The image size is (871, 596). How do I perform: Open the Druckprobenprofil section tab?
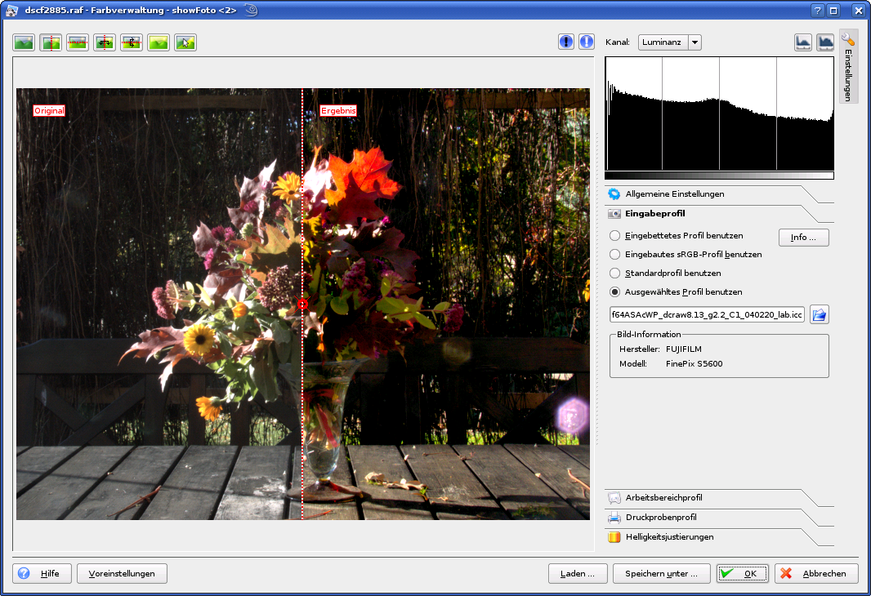[x=660, y=518]
